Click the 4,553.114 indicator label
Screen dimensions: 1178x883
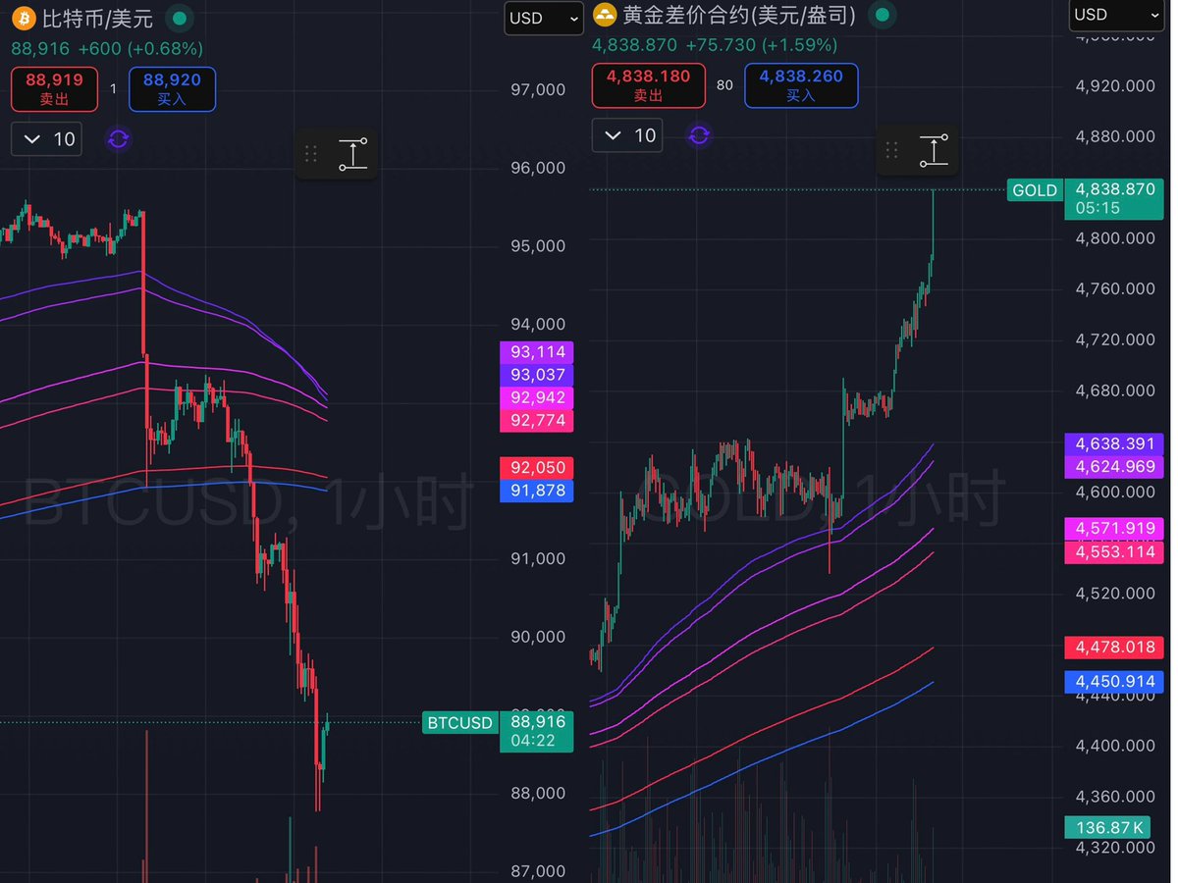1115,552
